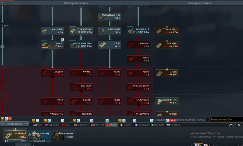Open the Type 62 tank card

(x=53, y=45)
